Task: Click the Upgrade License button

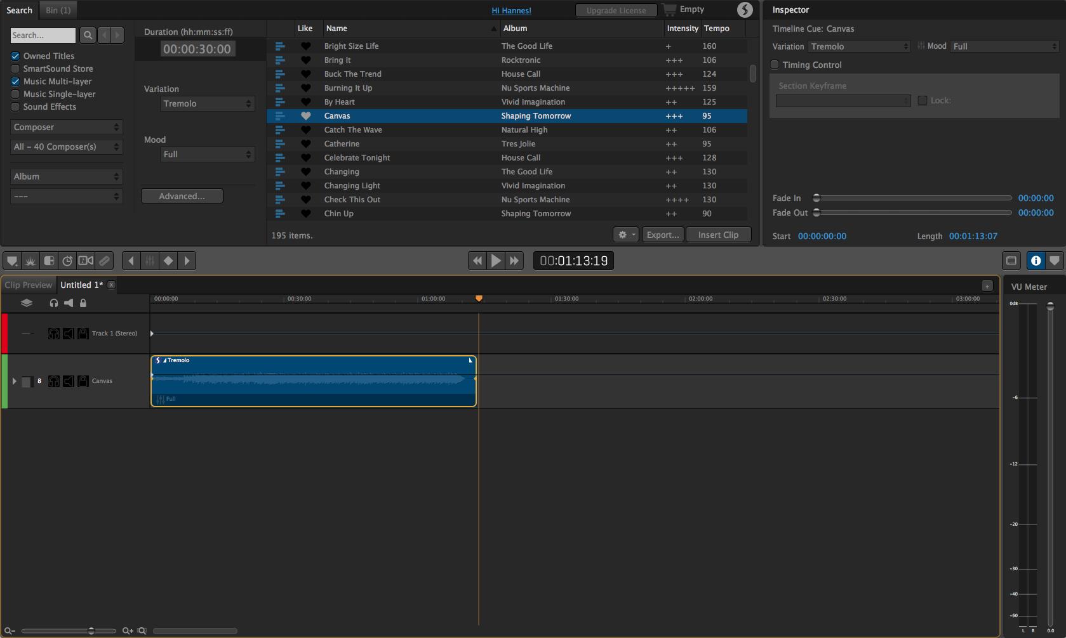Action: pyautogui.click(x=616, y=10)
